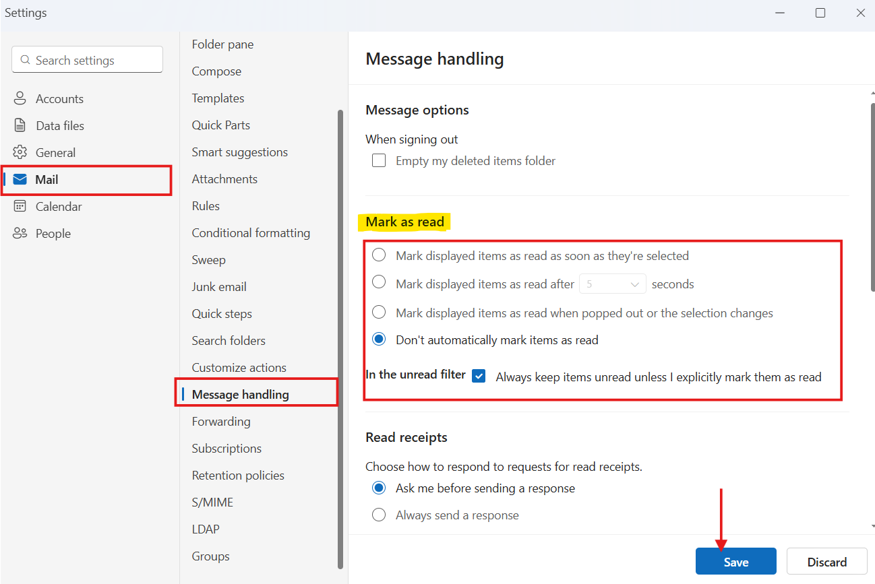Click the People icon in sidebar

click(20, 233)
